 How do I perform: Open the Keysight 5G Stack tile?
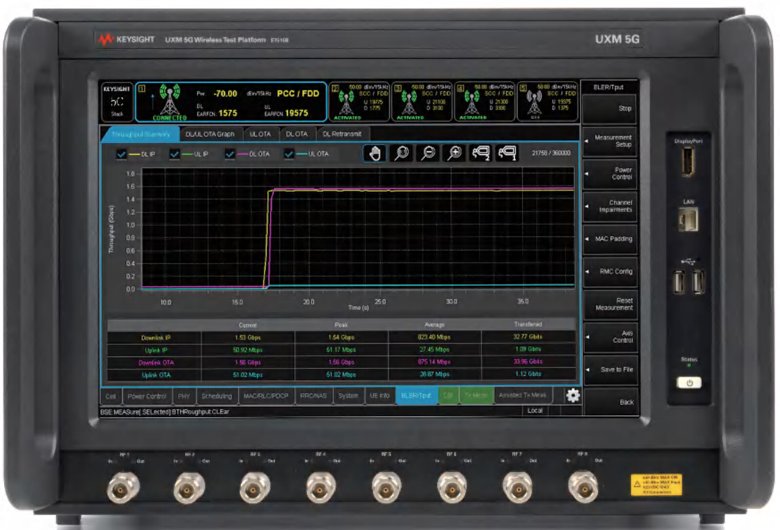coord(117,102)
